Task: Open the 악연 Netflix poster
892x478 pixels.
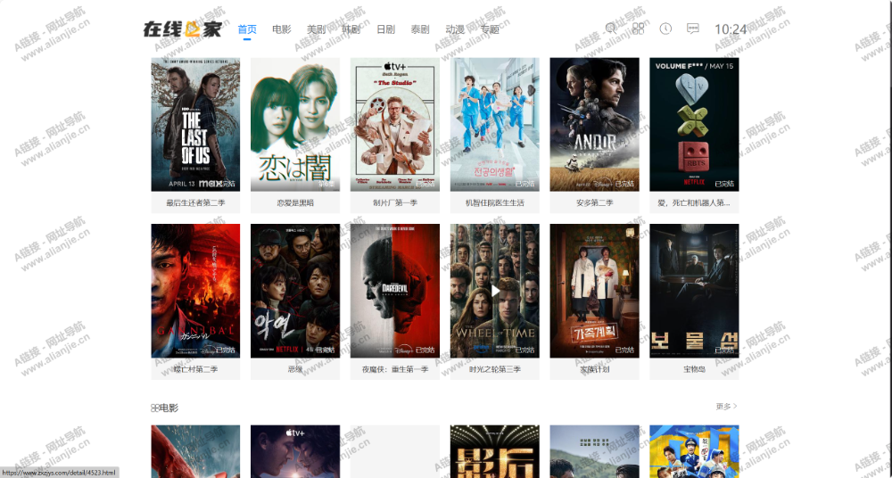Action: click(x=295, y=291)
